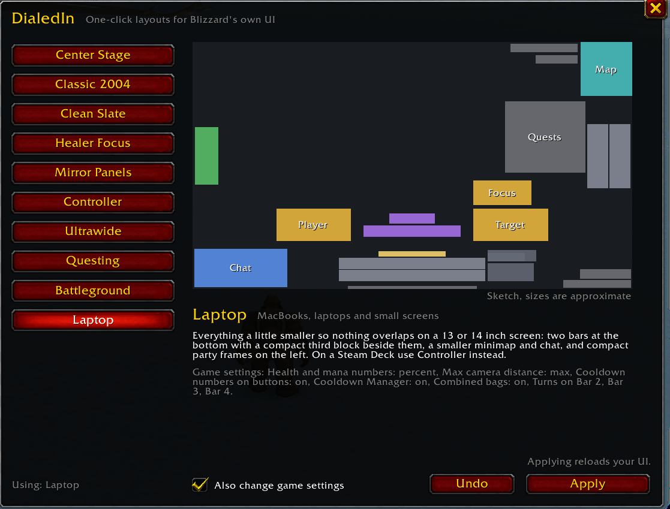
Task: Select the Battleground layout
Action: (x=93, y=291)
